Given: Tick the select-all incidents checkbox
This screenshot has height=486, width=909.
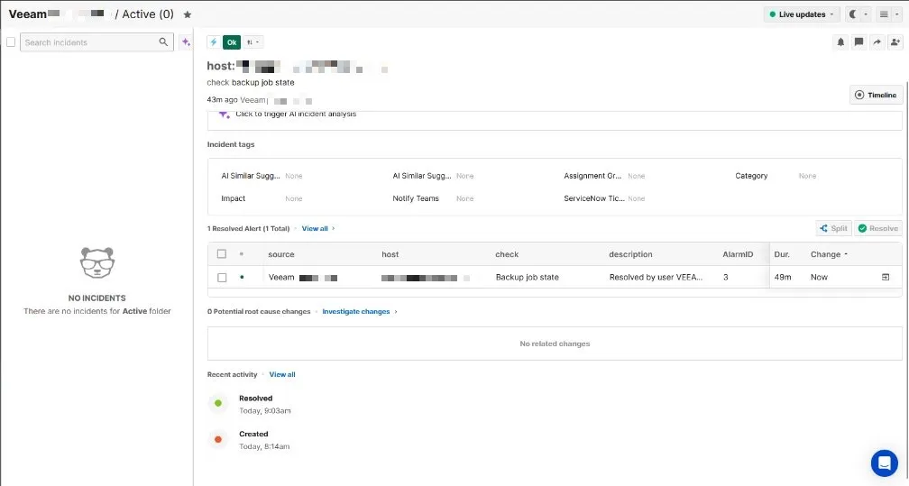Looking at the screenshot, I should (x=11, y=42).
